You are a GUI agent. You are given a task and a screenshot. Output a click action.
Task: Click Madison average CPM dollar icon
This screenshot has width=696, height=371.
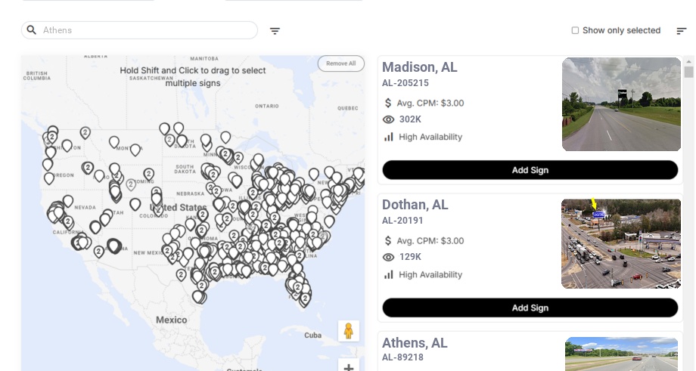[389, 103]
